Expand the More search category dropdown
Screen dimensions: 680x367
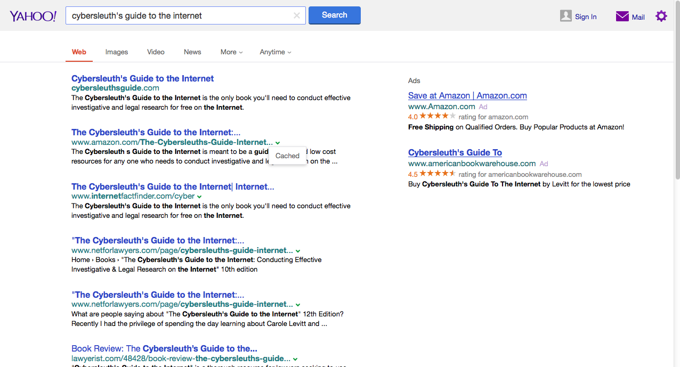coord(232,52)
